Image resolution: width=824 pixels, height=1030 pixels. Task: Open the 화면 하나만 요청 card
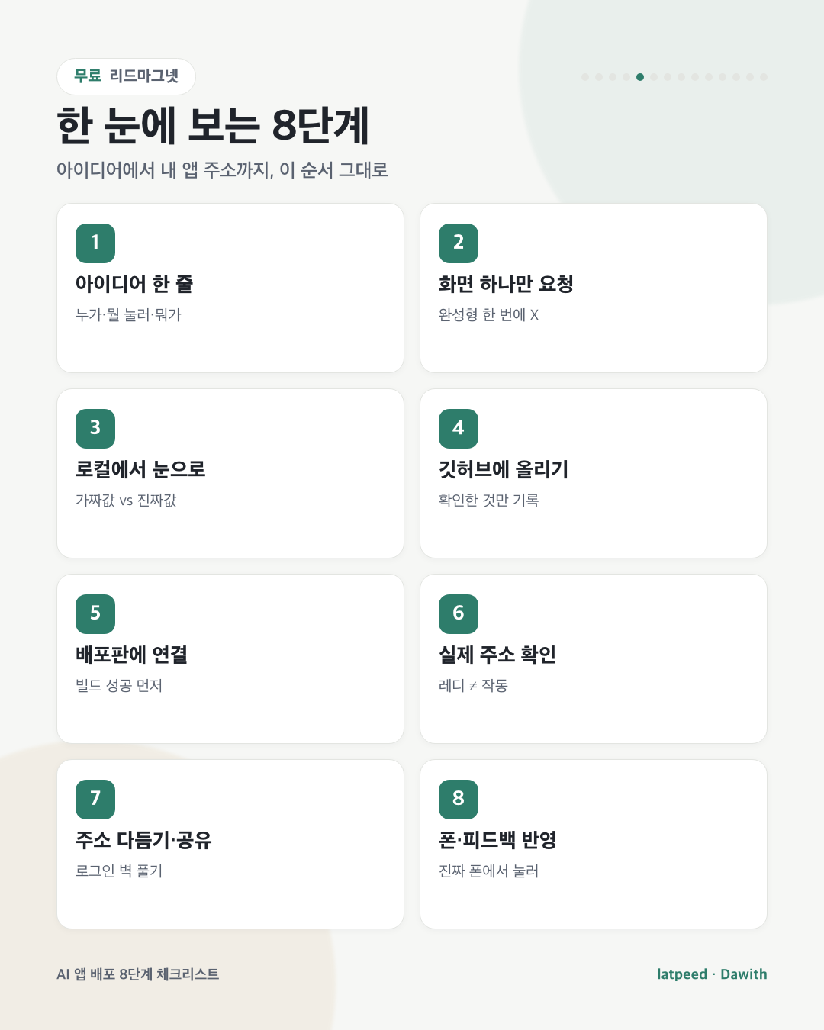click(594, 288)
